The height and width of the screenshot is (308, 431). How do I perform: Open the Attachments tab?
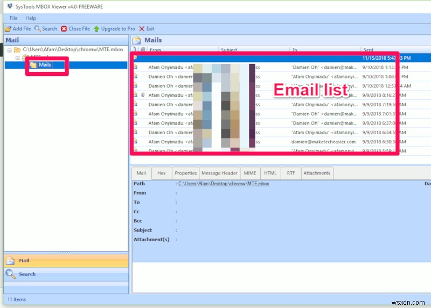click(317, 173)
